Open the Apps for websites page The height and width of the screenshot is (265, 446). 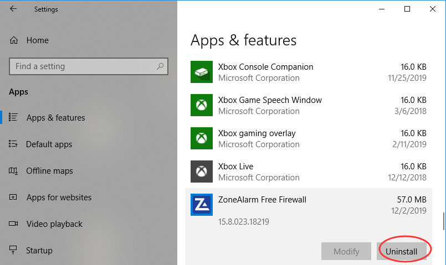(x=59, y=198)
